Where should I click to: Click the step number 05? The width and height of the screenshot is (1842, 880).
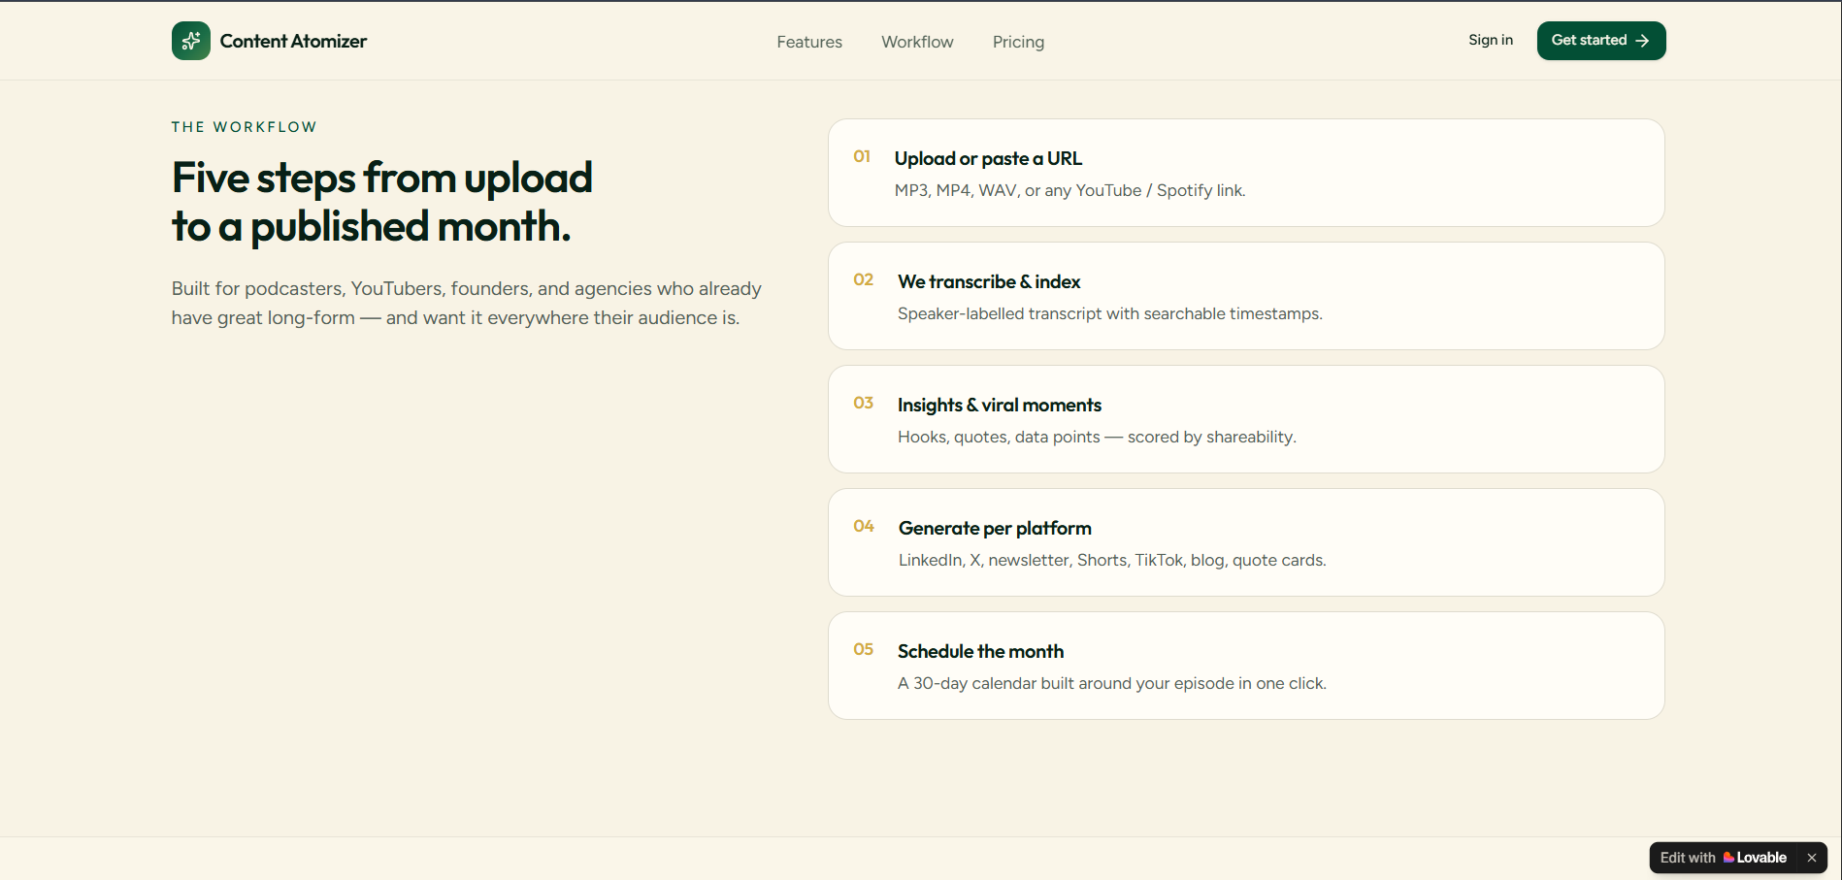pyautogui.click(x=864, y=649)
